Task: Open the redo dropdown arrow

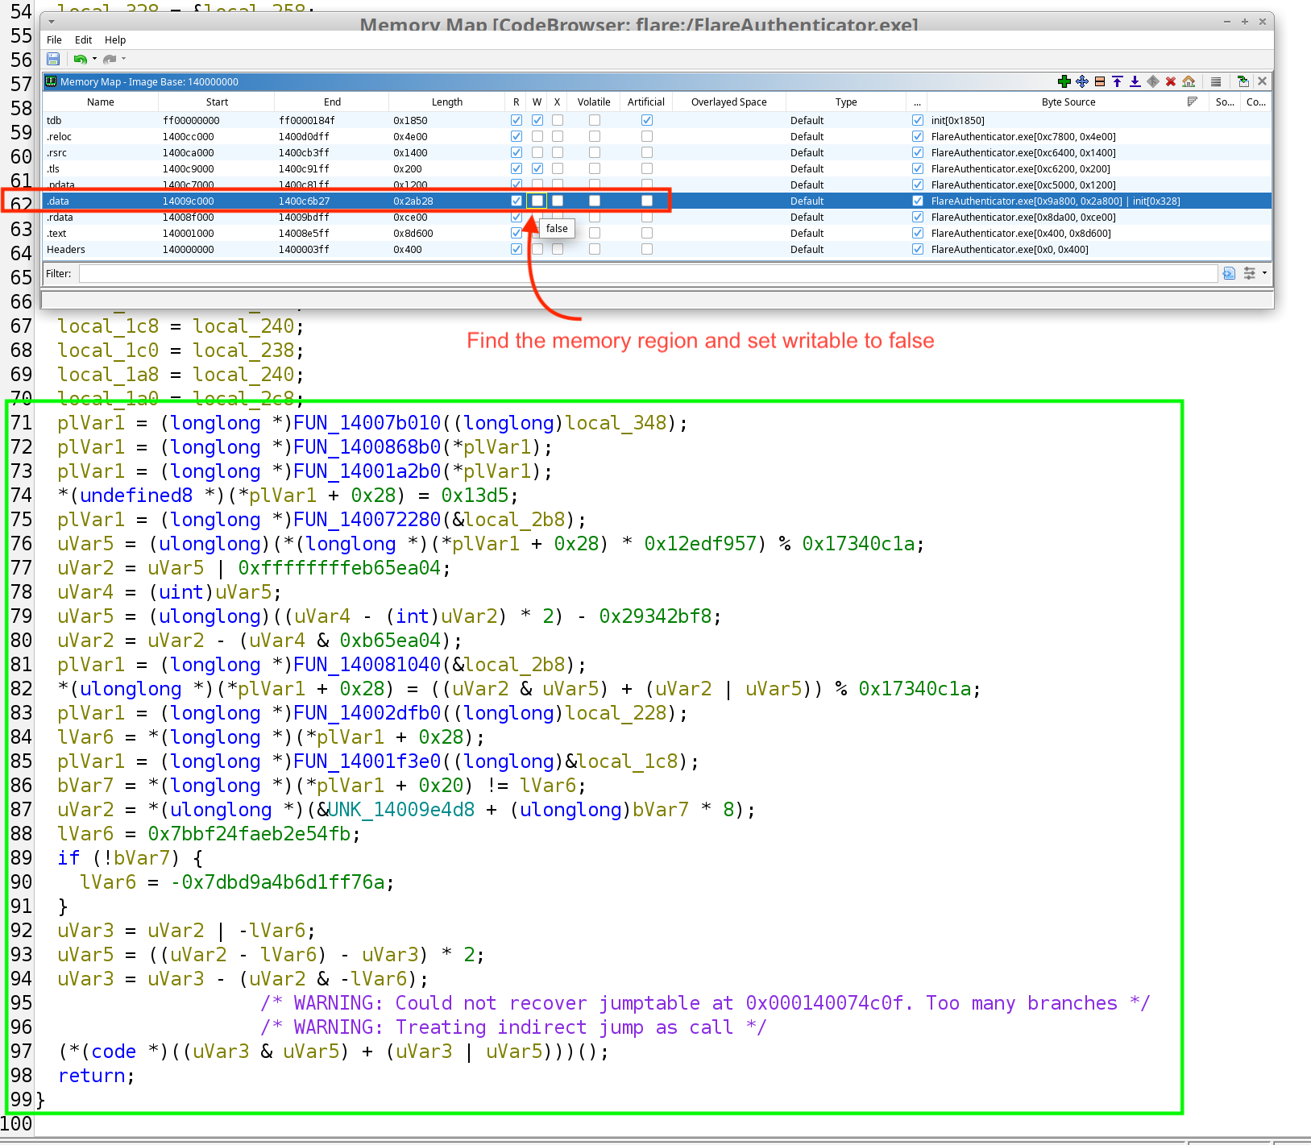Action: [122, 59]
